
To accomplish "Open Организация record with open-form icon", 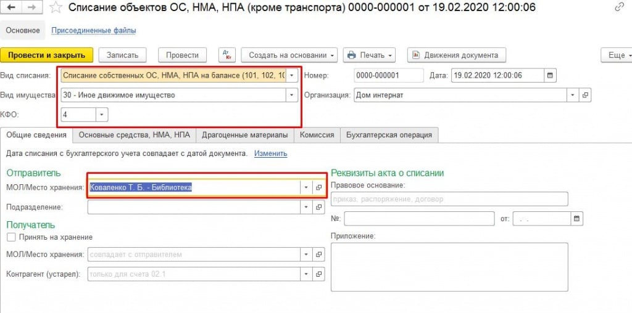I will point(585,96).
